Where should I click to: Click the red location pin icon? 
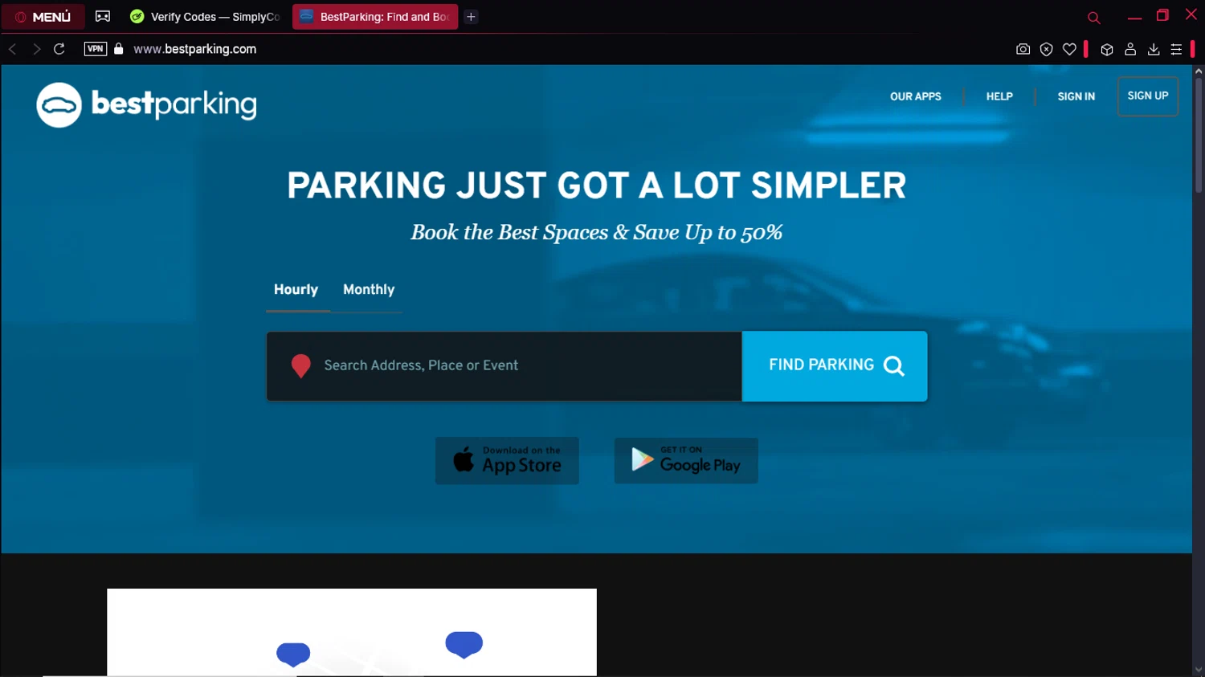[301, 366]
